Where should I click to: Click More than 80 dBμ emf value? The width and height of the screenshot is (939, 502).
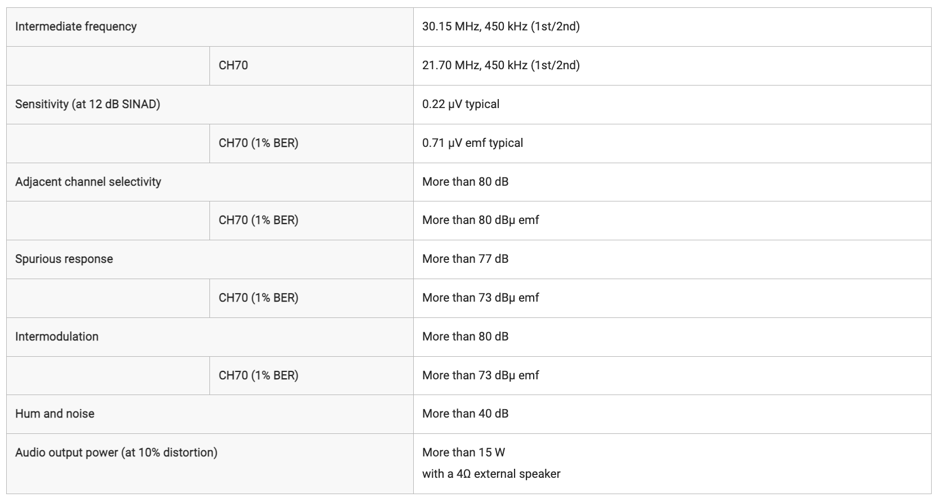point(480,220)
